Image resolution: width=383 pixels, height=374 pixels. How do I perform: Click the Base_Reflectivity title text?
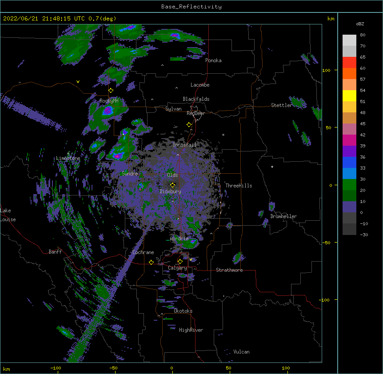191,7
